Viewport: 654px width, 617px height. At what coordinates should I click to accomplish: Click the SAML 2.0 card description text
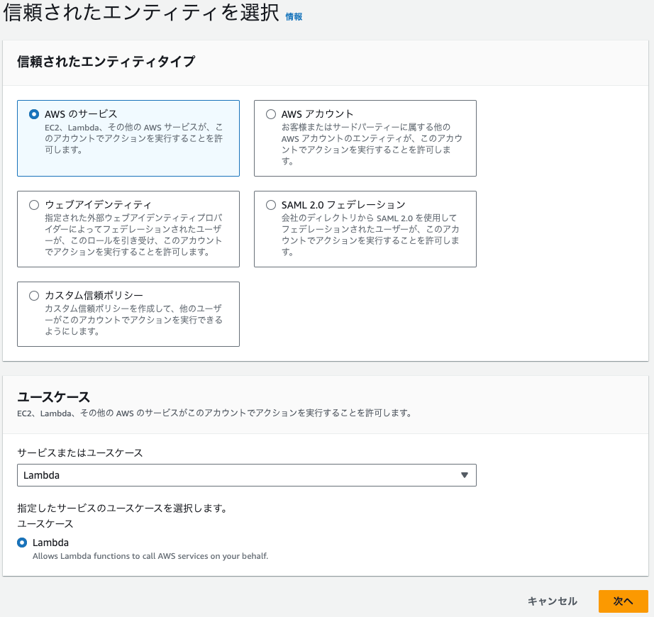[370, 235]
